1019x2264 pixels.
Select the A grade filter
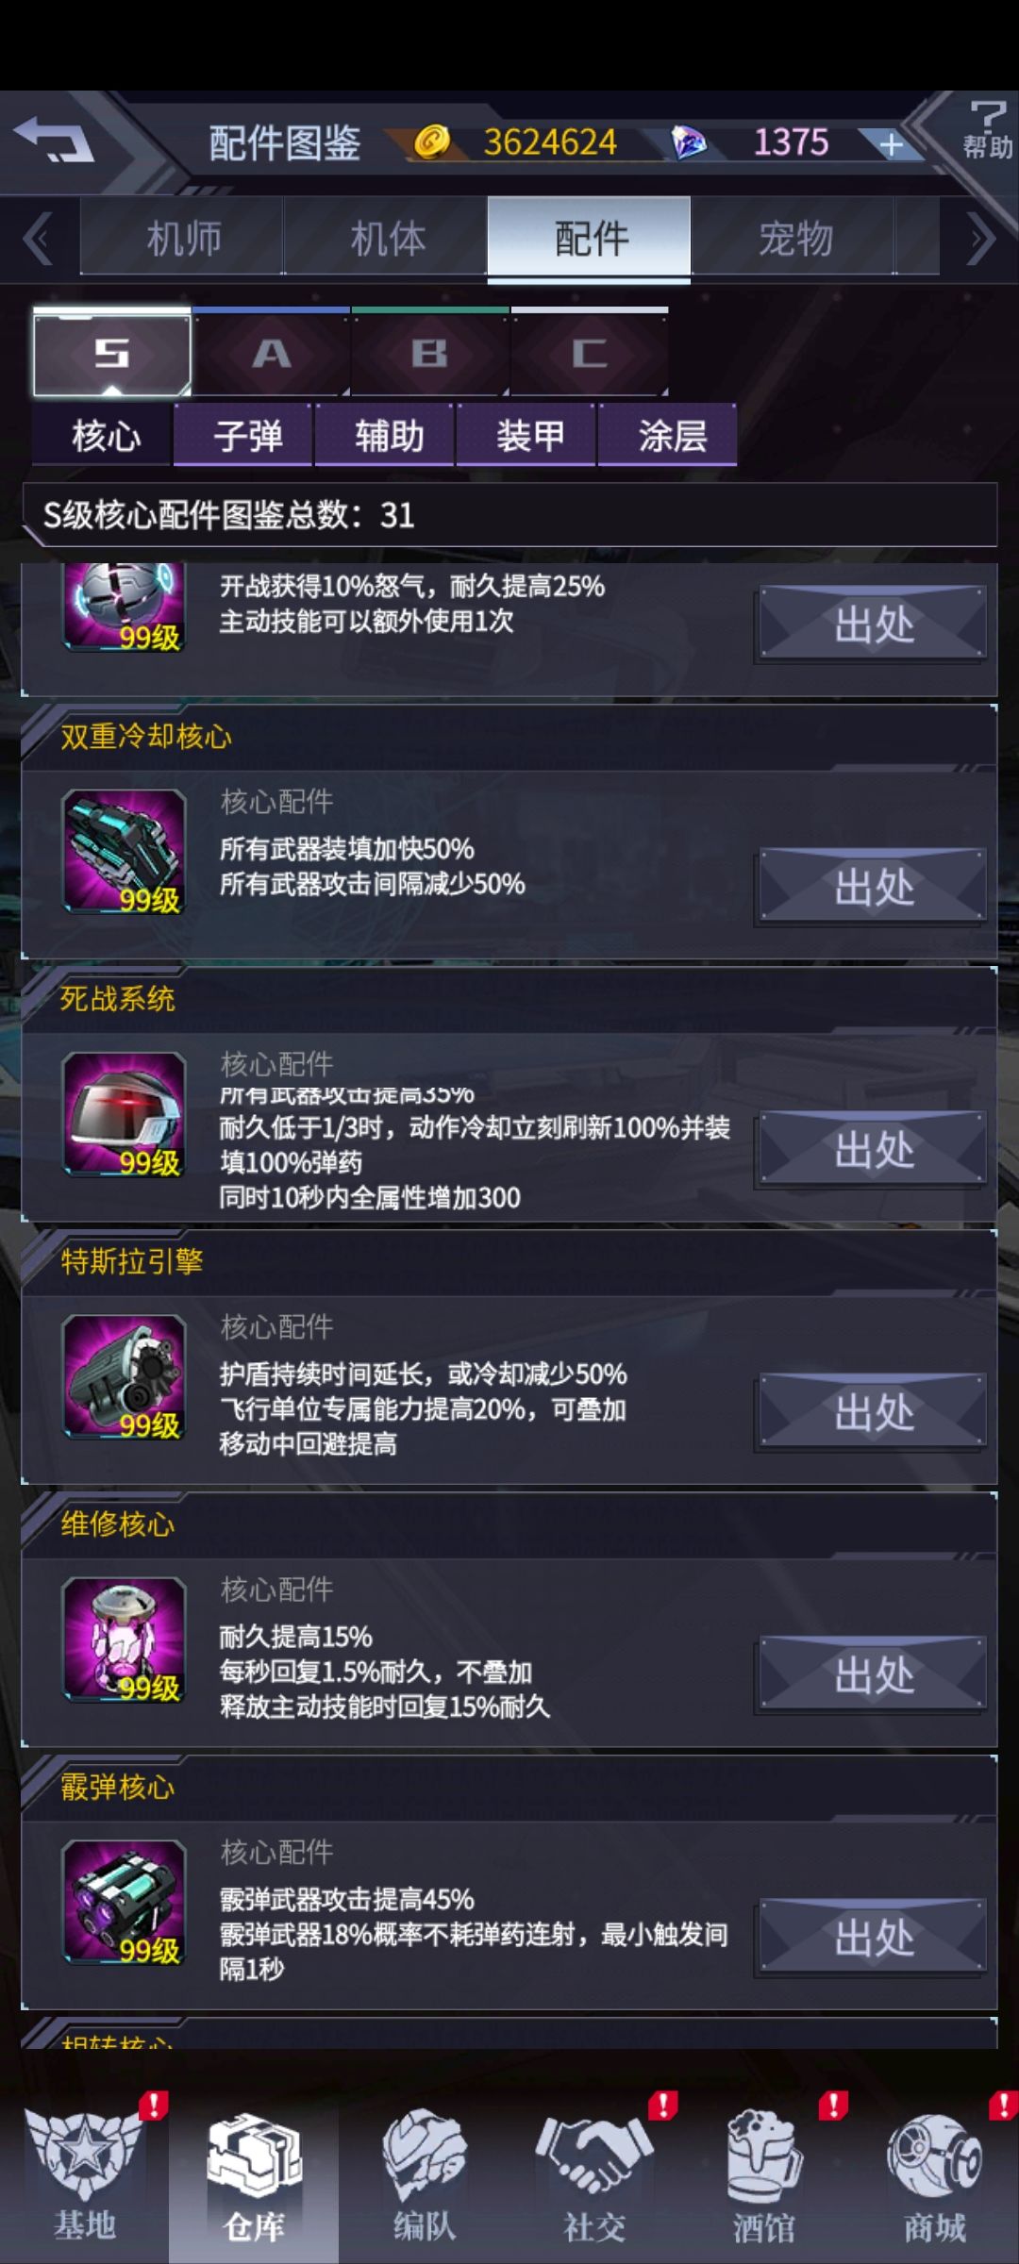(x=272, y=353)
